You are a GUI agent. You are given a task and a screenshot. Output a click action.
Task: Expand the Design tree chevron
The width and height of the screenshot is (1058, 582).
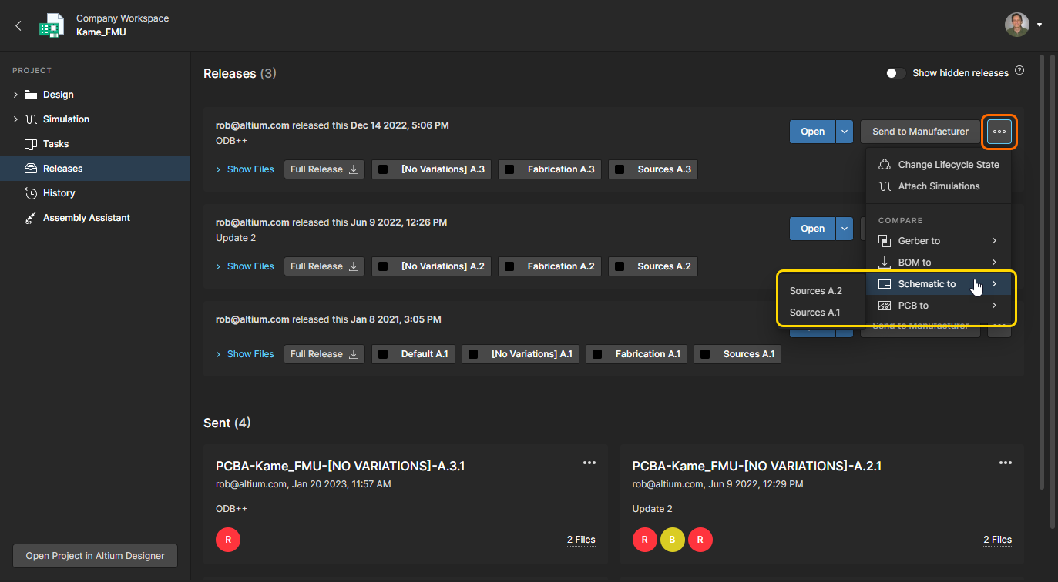(15, 95)
